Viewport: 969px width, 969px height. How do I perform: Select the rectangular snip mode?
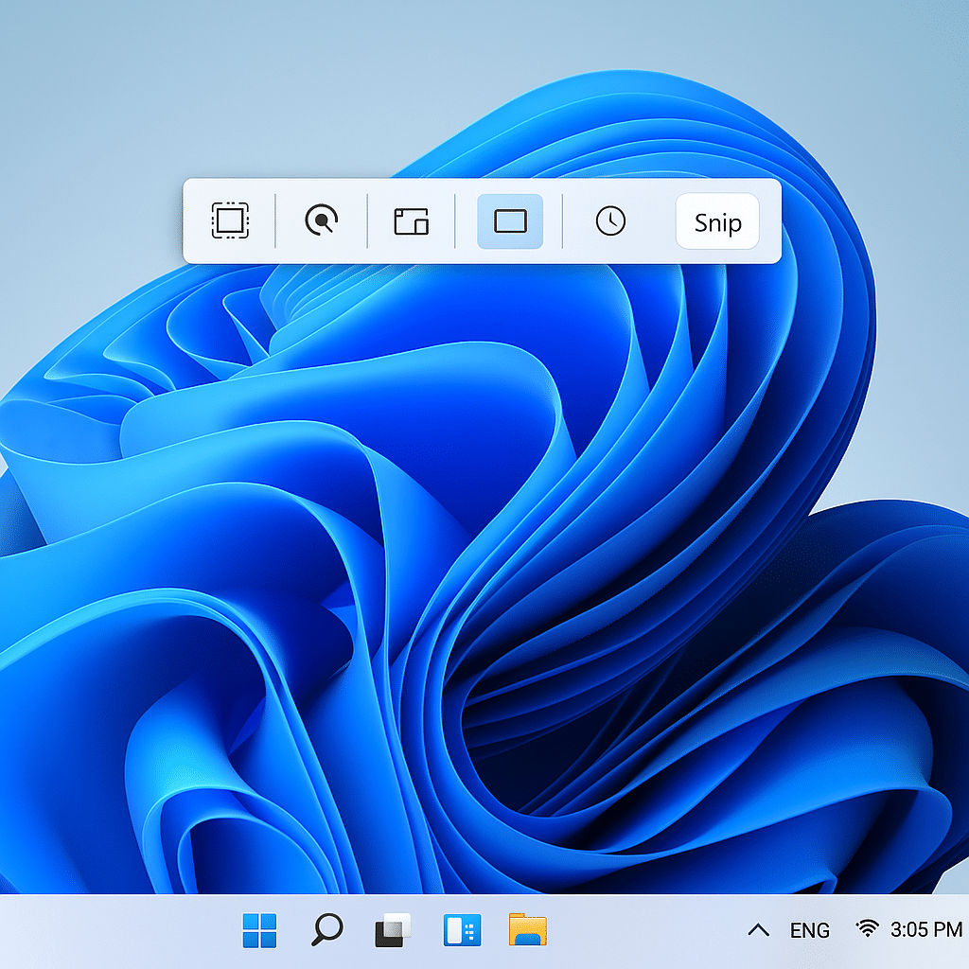click(230, 220)
